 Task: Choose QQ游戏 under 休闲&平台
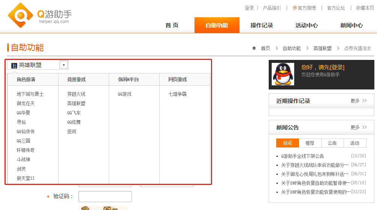[124, 94]
